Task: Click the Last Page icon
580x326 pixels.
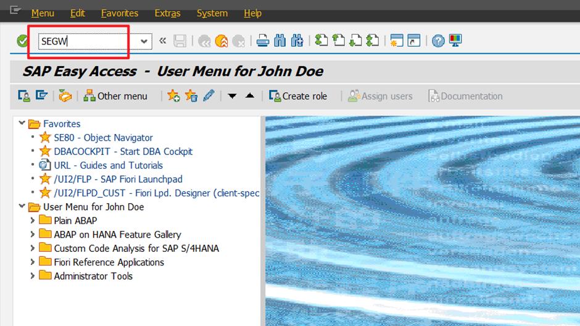Action: (373, 40)
